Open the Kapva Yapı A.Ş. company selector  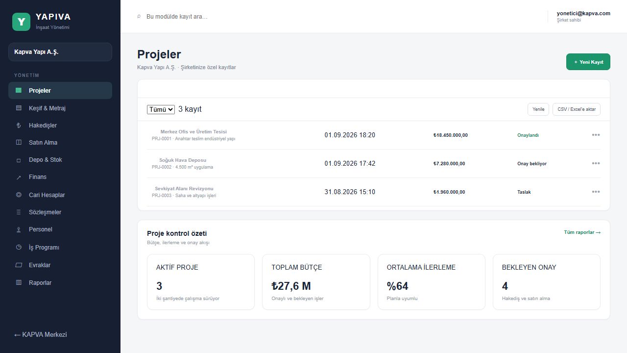pos(60,52)
